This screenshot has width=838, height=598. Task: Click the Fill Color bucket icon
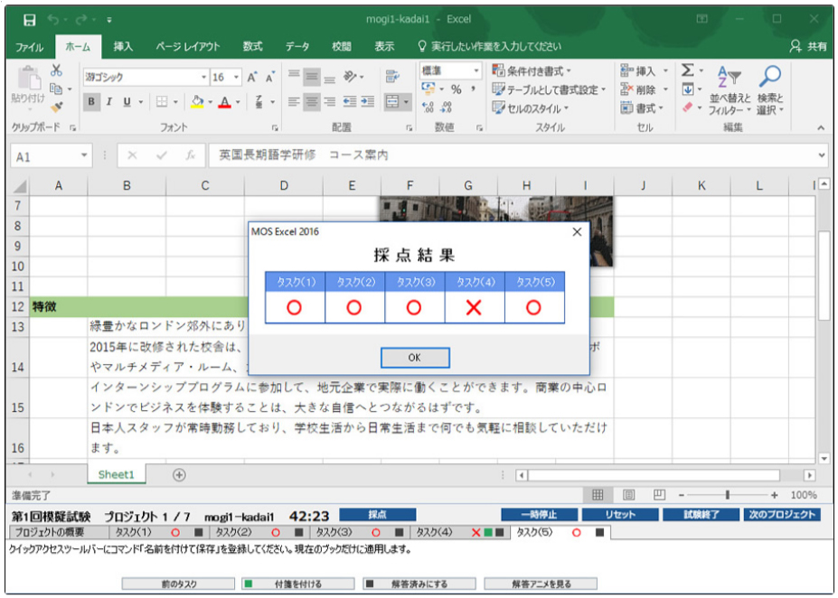(x=197, y=101)
